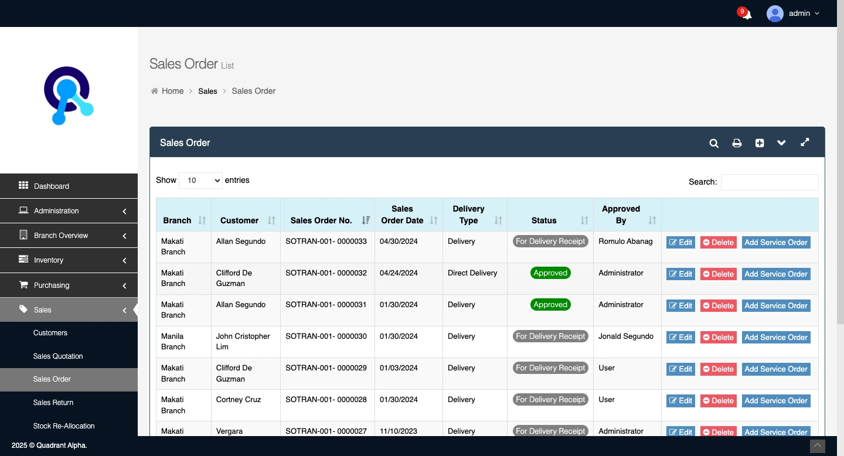Viewport: 844px width, 456px height.
Task: Collapse panel using the chevron down icon
Action: point(781,143)
